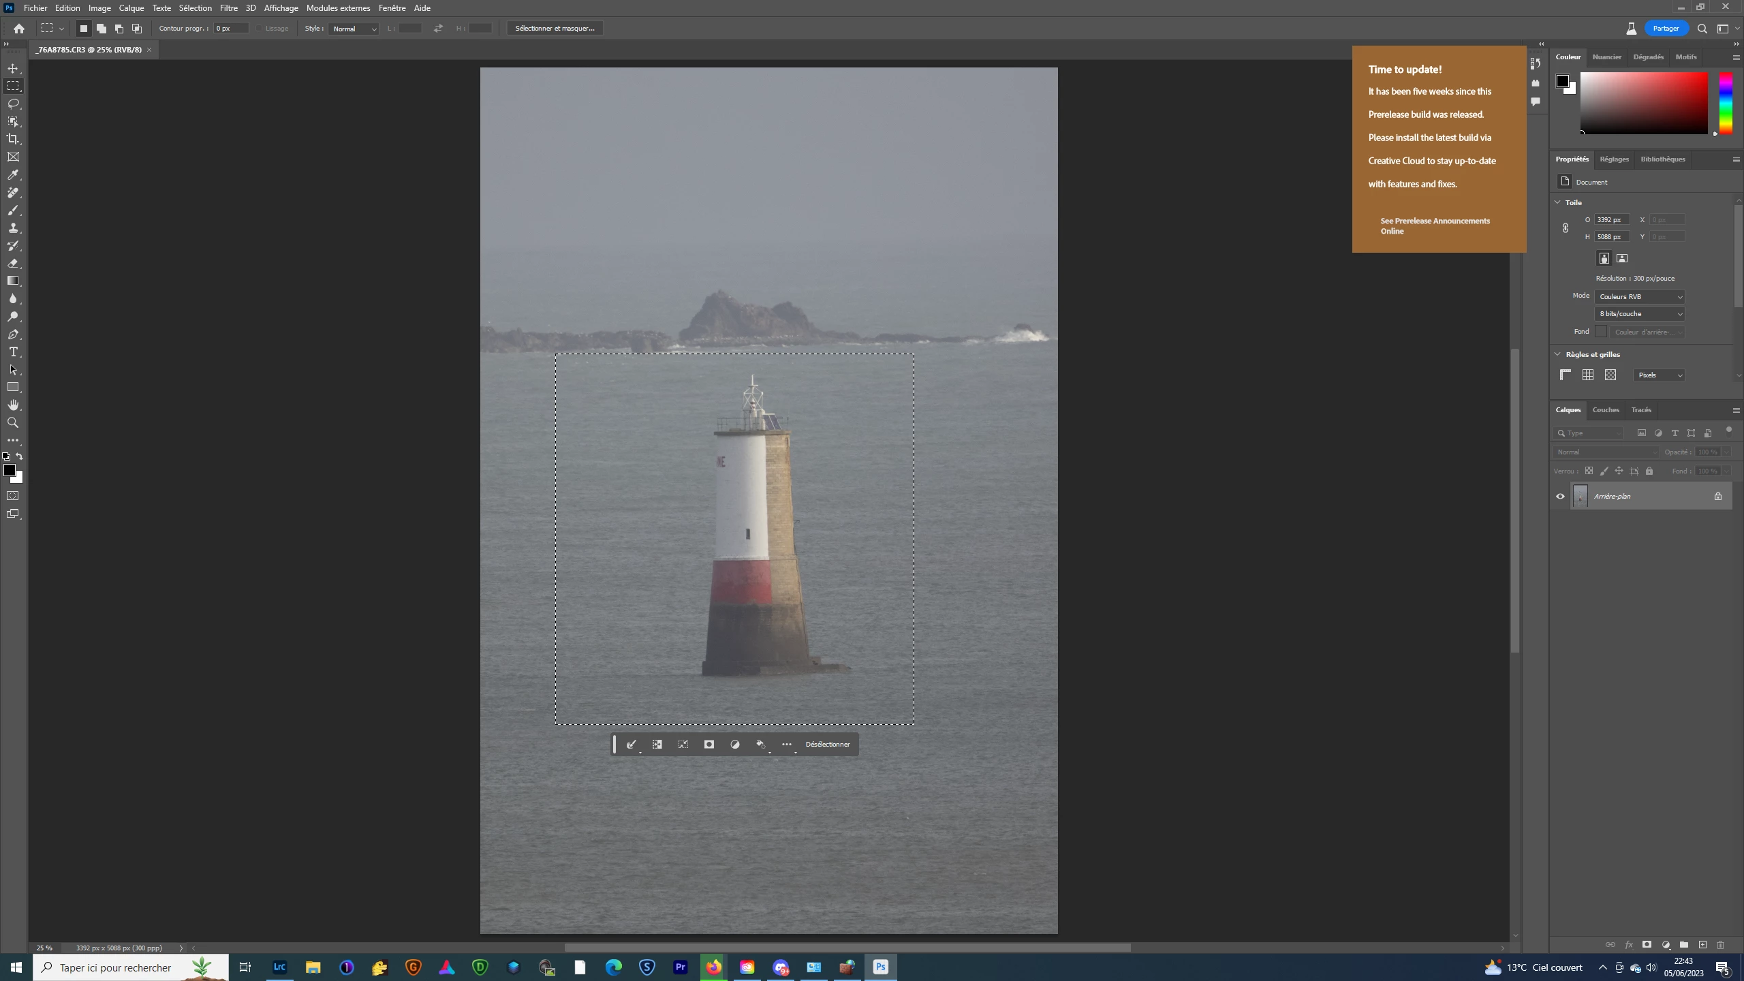Toggle the canvas width-height link icon
The image size is (1744, 981).
(1566, 228)
